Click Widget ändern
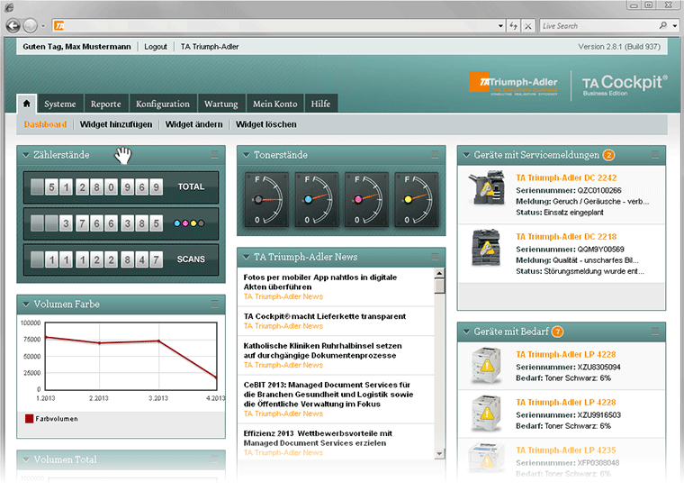 click(x=193, y=124)
